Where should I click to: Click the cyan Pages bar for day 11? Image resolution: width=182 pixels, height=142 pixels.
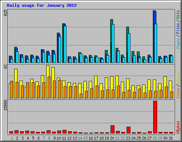click(x=65, y=44)
